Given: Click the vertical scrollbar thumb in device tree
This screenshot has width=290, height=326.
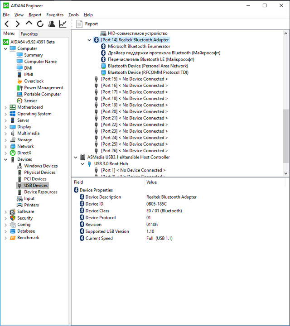Looking at the screenshot, I should [x=286, y=136].
